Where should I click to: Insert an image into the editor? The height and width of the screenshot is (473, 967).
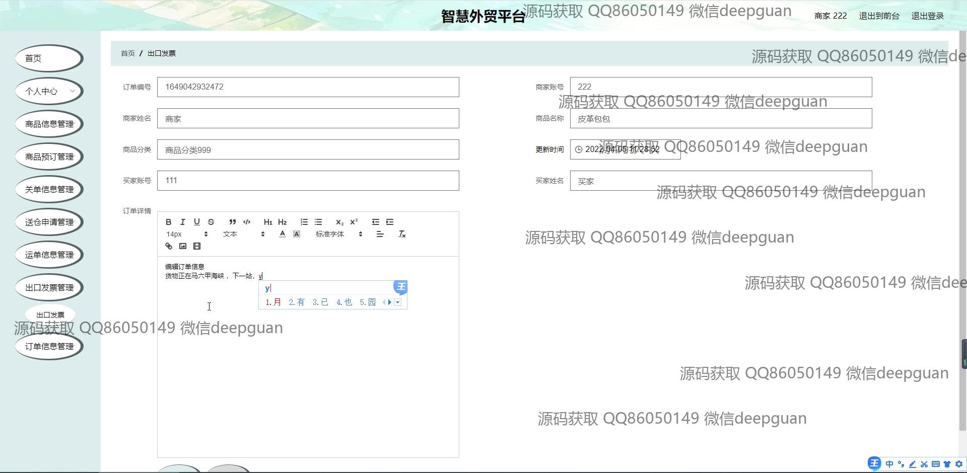click(x=183, y=246)
